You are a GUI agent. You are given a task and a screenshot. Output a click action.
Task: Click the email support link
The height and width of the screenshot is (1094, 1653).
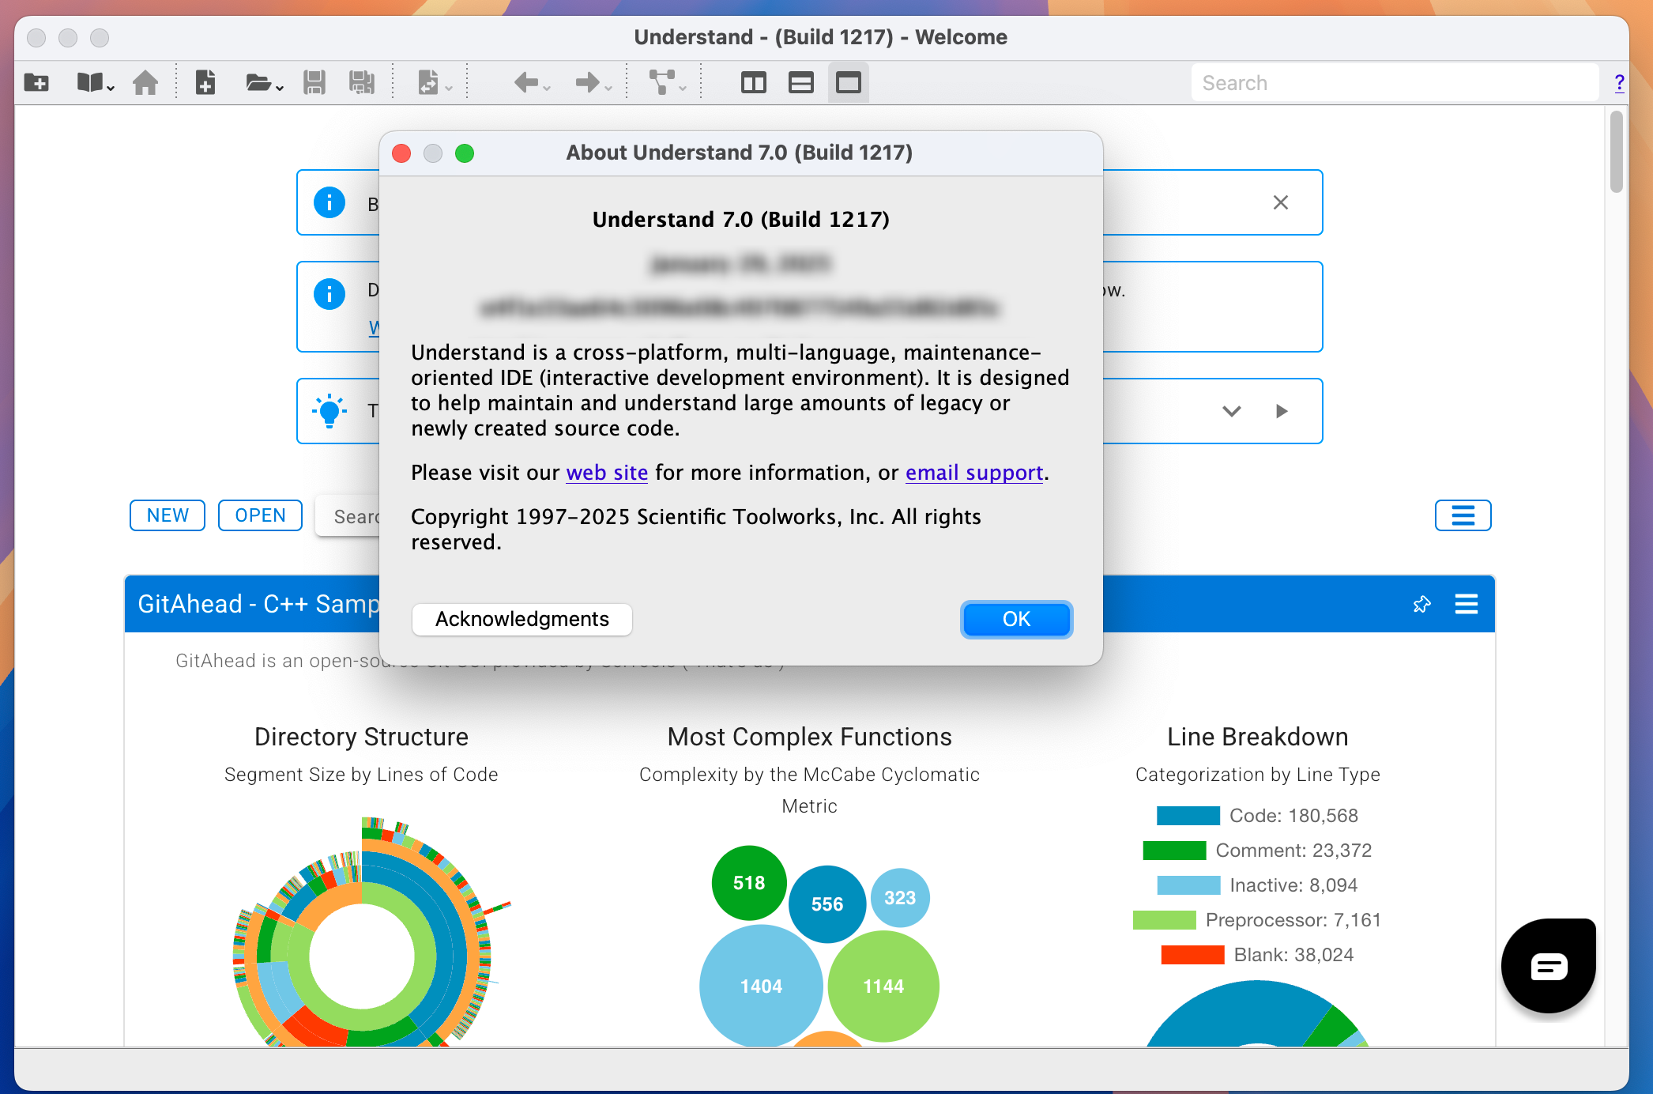(974, 473)
